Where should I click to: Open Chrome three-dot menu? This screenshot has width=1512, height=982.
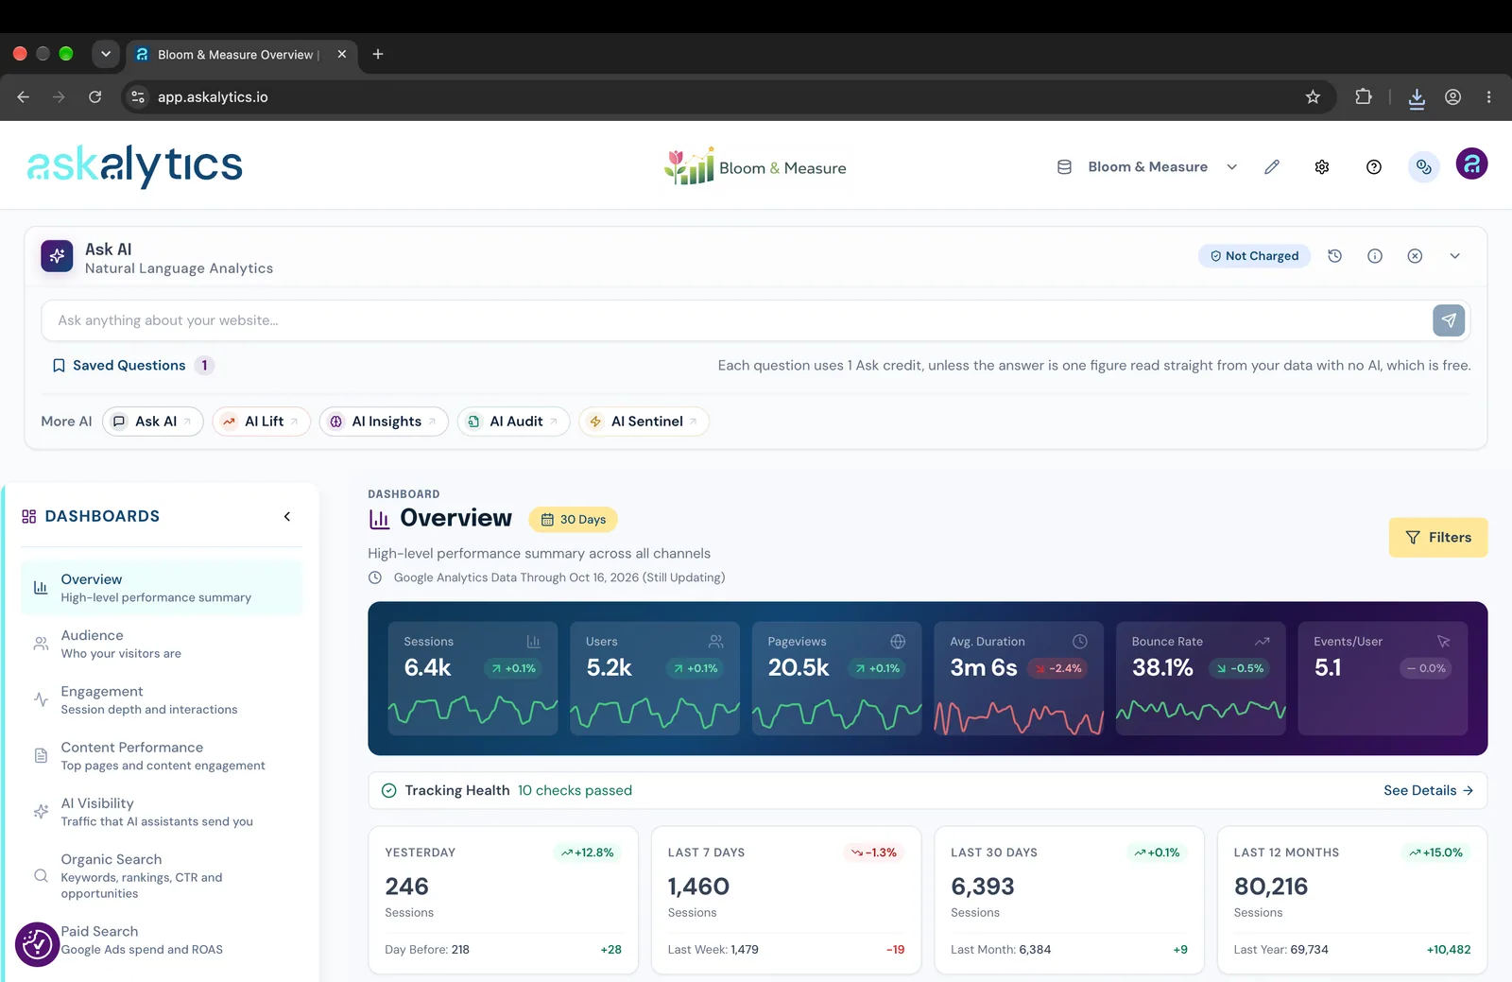1488,96
